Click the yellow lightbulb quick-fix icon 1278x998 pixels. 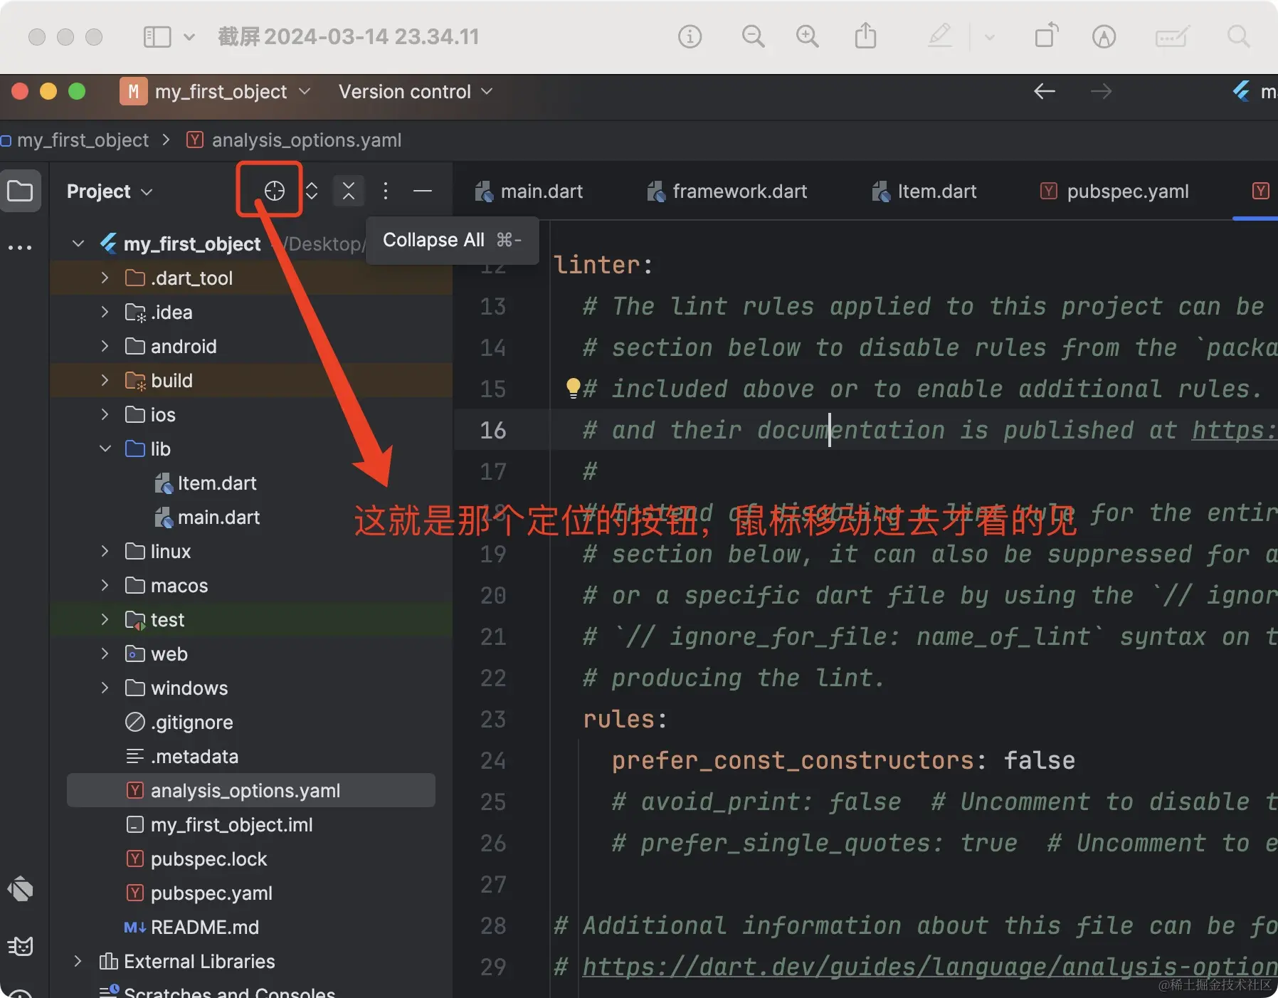tap(573, 388)
